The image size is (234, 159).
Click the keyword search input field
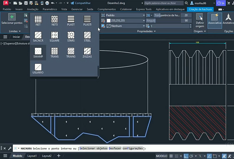point(164,3)
